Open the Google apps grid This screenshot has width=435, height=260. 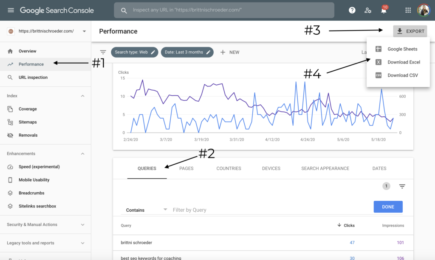(x=408, y=10)
